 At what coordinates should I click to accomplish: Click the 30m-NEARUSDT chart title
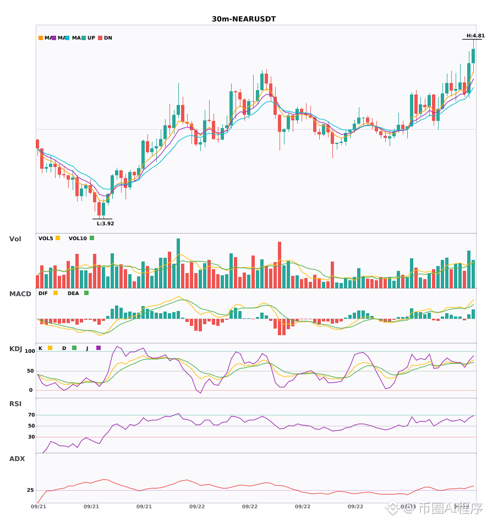click(x=244, y=19)
